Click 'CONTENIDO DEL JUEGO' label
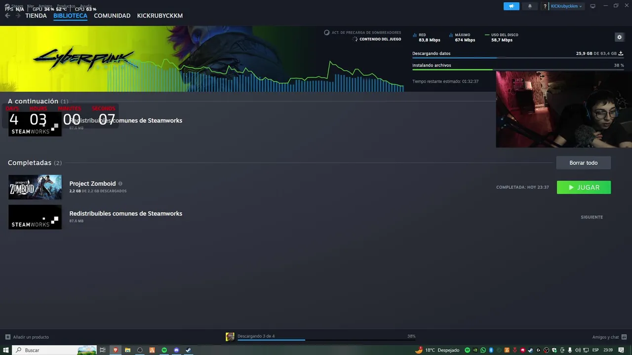The height and width of the screenshot is (355, 632). tap(380, 39)
